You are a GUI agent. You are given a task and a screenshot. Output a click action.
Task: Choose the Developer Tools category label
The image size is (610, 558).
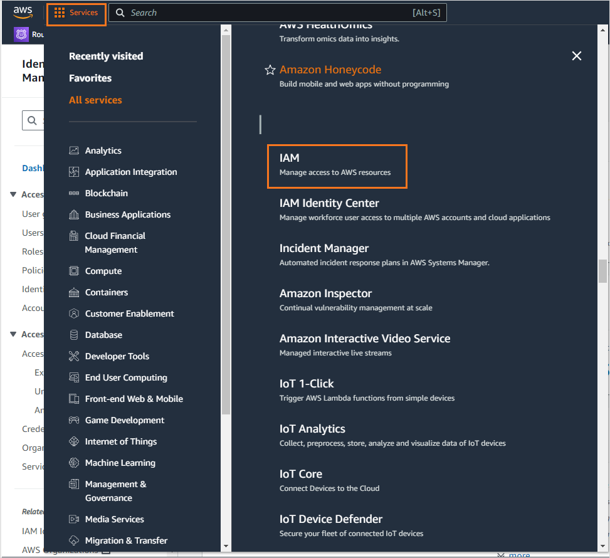pos(117,356)
